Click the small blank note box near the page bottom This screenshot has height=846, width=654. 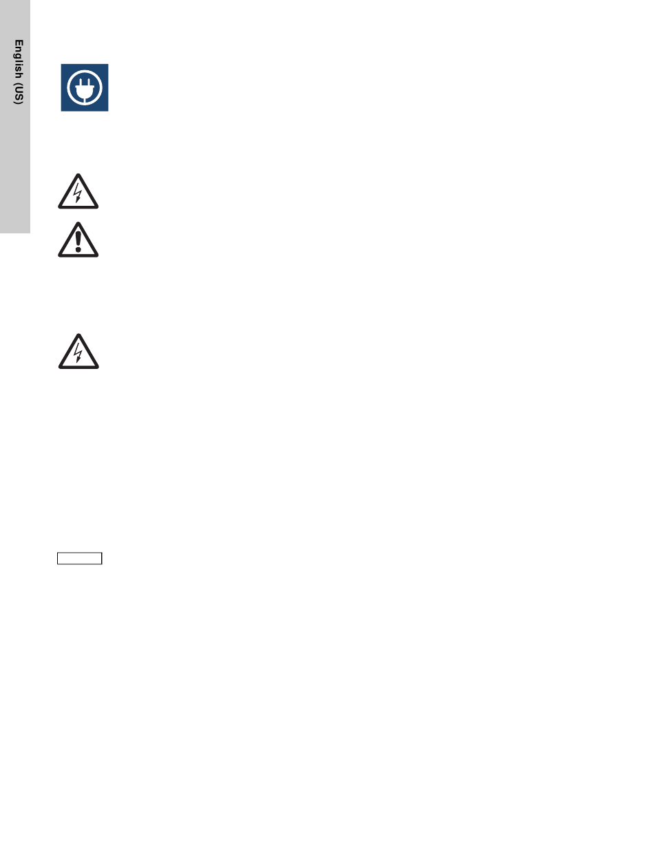(x=79, y=558)
